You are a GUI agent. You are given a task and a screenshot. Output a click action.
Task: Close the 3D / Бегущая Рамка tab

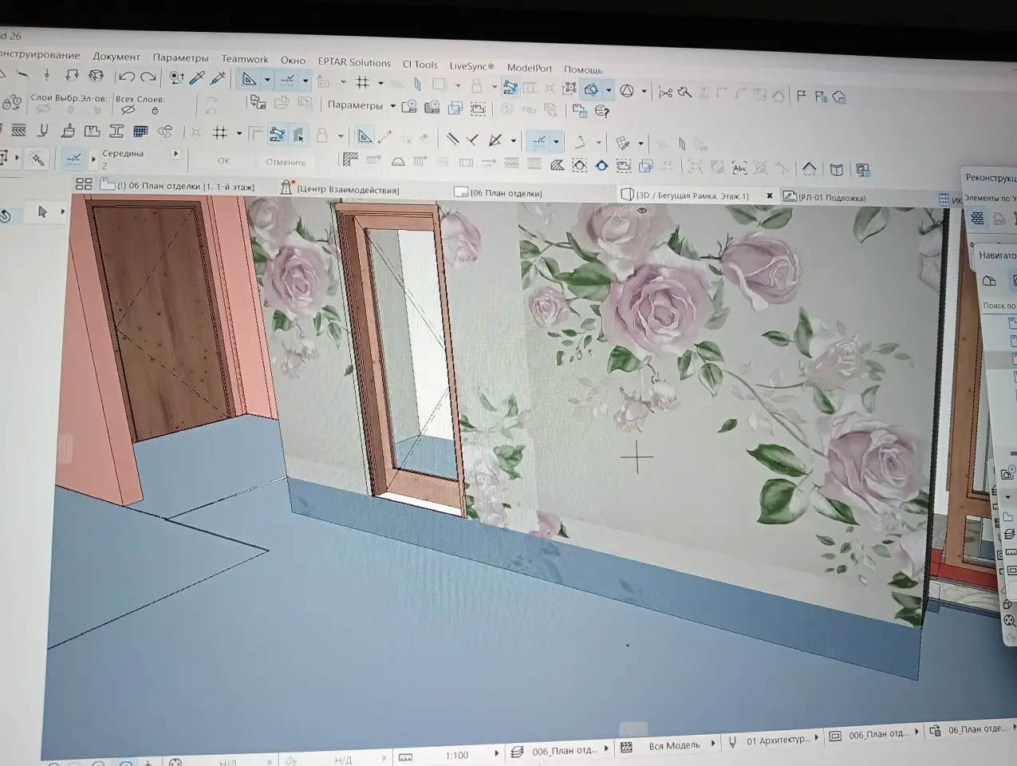[769, 195]
